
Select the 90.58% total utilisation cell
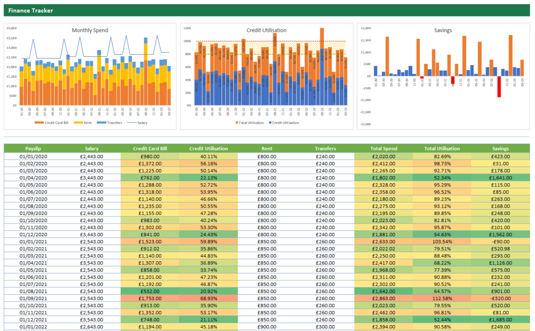pos(442,327)
